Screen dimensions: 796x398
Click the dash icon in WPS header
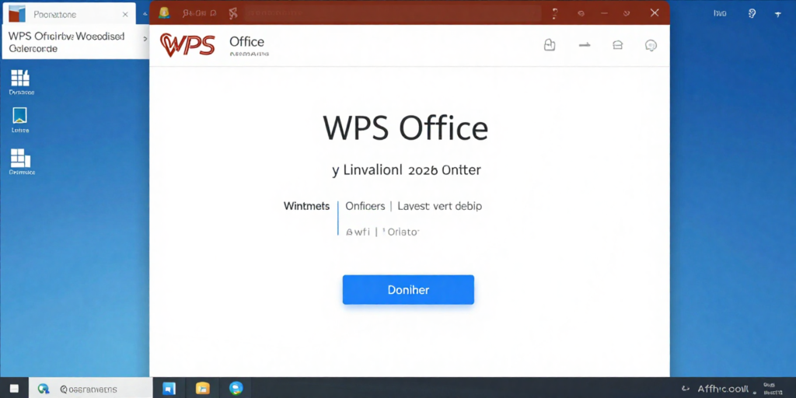pyautogui.click(x=585, y=45)
